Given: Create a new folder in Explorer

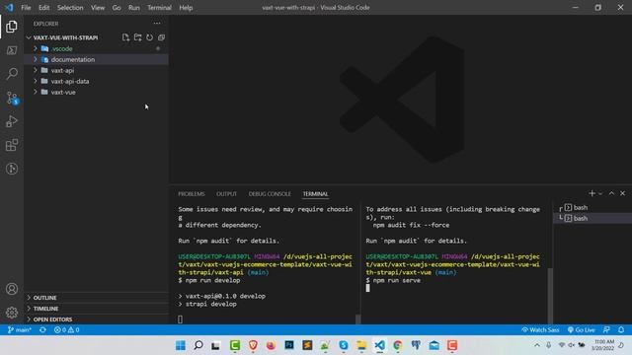Looking at the screenshot, I should pos(138,37).
